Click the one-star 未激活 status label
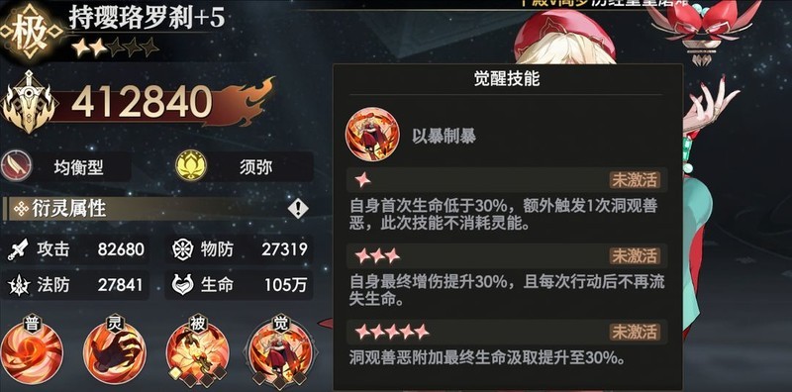Screen dimensions: 792x392 (635, 180)
